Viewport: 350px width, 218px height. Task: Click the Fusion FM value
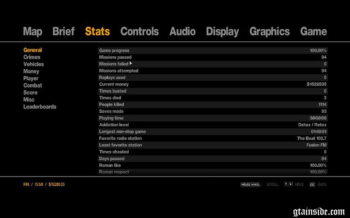coord(316,145)
